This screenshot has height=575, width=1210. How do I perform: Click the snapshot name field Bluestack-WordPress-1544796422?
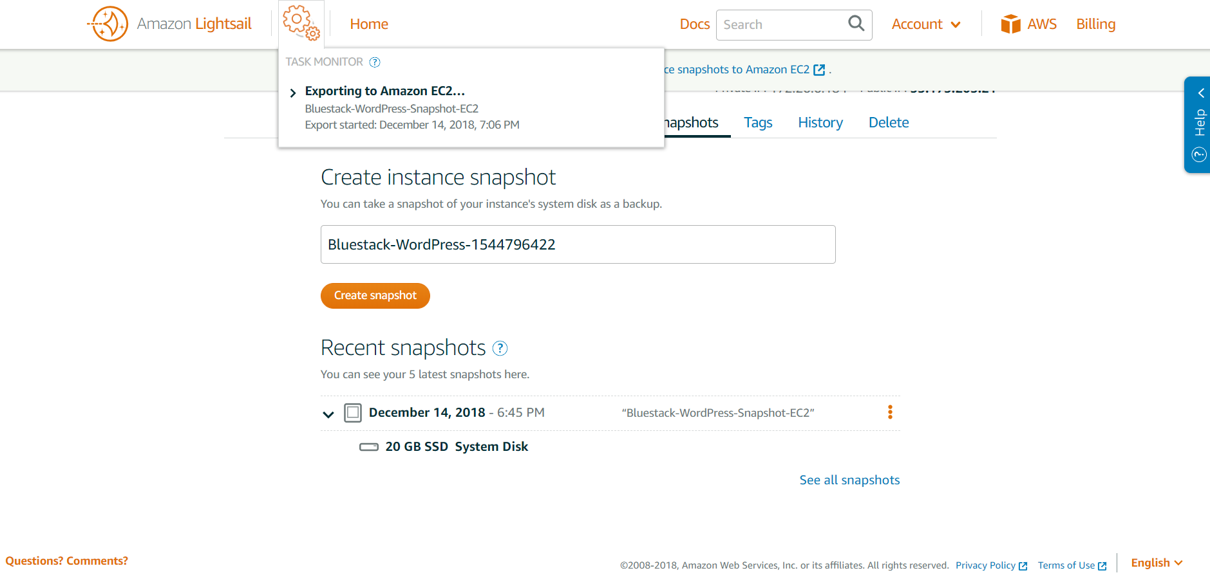(x=578, y=244)
